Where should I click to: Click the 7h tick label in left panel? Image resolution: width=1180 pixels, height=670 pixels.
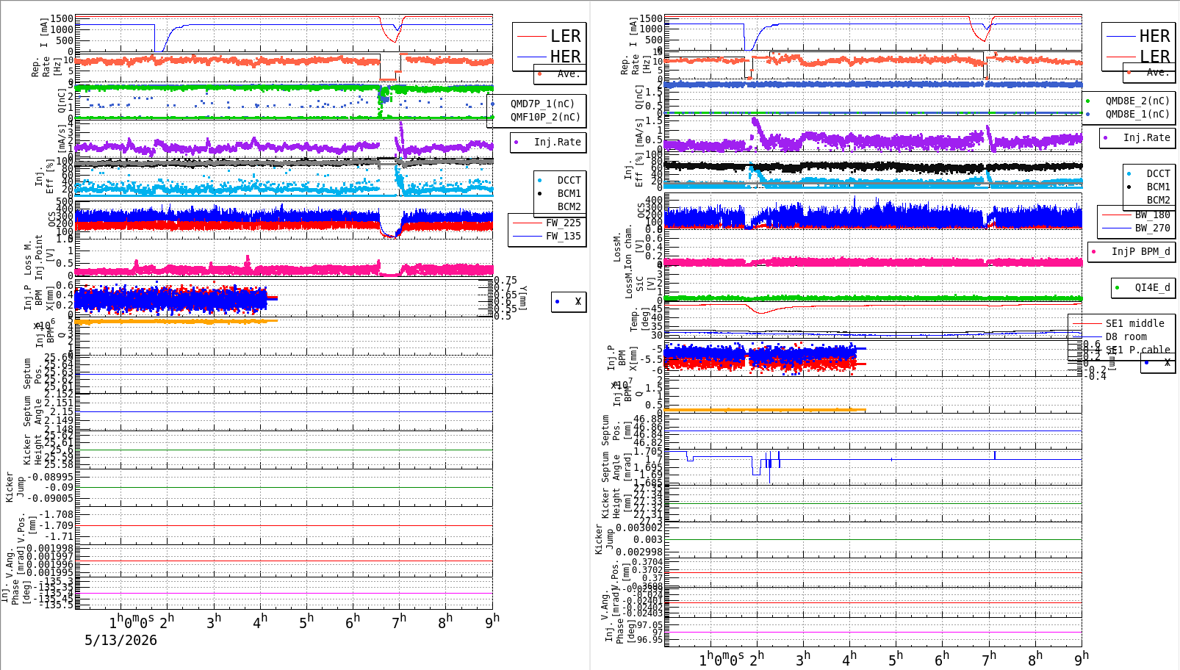coord(399,622)
